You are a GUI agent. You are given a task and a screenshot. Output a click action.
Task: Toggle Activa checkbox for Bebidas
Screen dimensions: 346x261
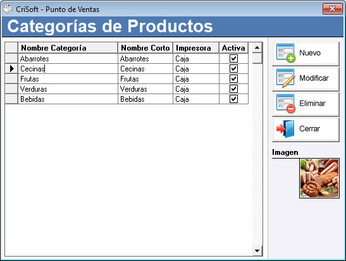pyautogui.click(x=233, y=99)
